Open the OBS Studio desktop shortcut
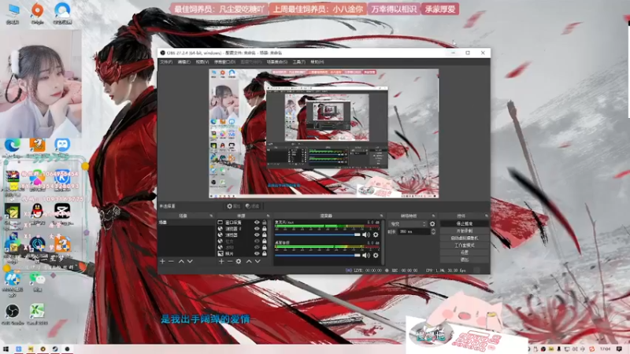This screenshot has height=354, width=630. pos(13,313)
